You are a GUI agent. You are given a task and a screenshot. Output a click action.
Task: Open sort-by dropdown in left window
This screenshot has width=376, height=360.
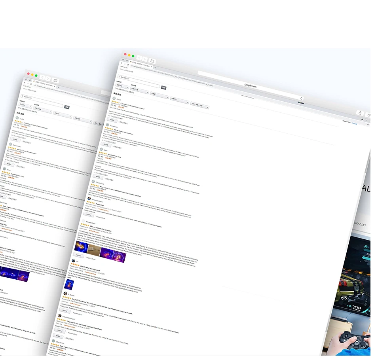[25, 106]
